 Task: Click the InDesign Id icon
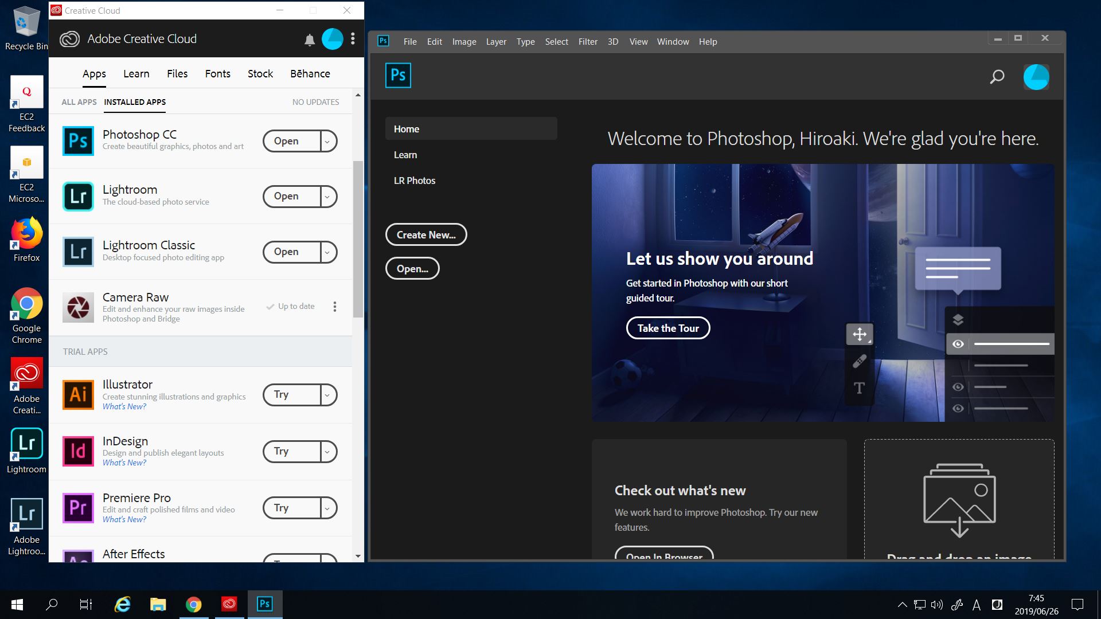click(78, 451)
